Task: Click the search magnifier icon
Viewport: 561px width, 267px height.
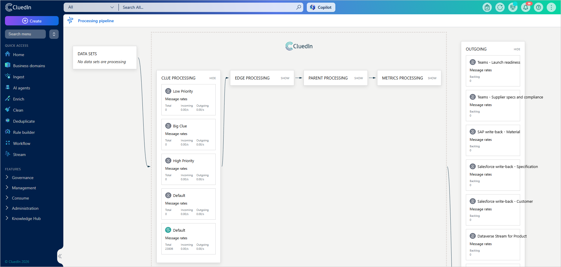Action: tap(299, 7)
